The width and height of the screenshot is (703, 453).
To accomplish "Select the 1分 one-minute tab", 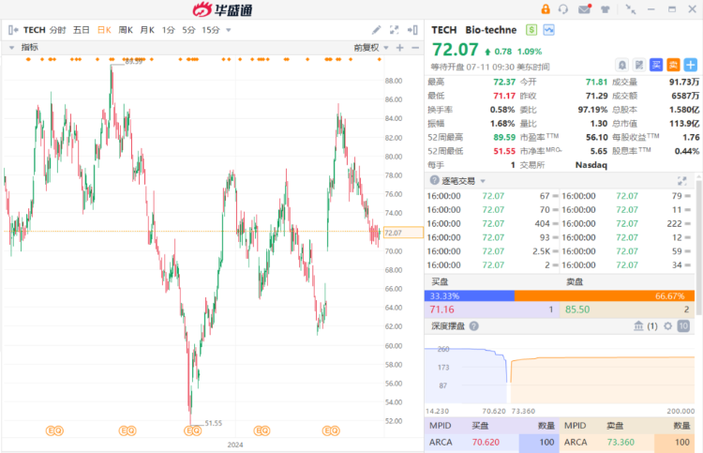I will pyautogui.click(x=168, y=30).
